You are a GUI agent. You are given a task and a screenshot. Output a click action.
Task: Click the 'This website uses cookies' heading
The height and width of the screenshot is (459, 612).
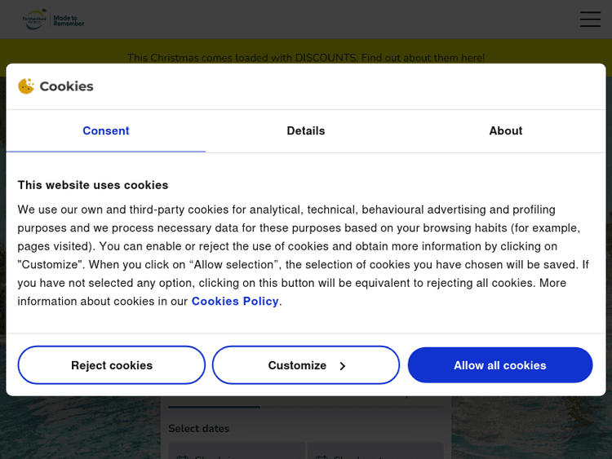[93, 185]
